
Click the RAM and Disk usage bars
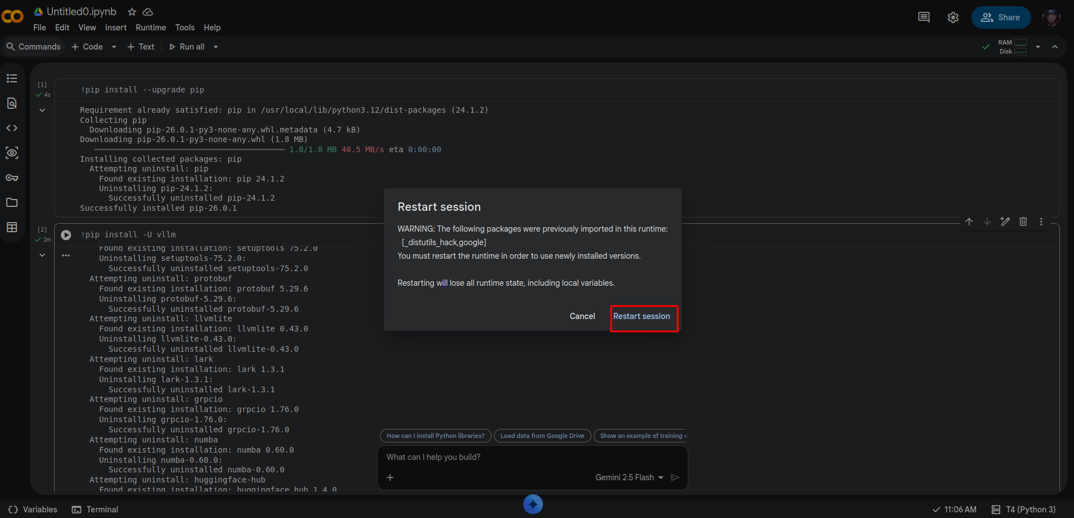(x=1012, y=47)
